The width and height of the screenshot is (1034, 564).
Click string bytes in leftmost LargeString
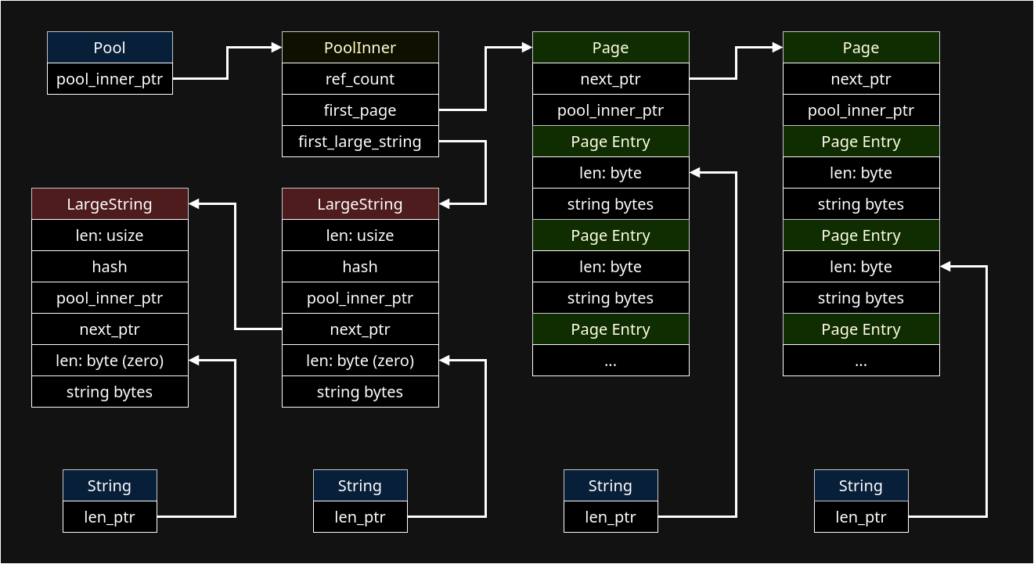[110, 392]
